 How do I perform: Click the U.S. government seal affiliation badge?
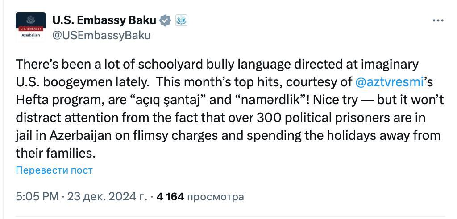181,20
